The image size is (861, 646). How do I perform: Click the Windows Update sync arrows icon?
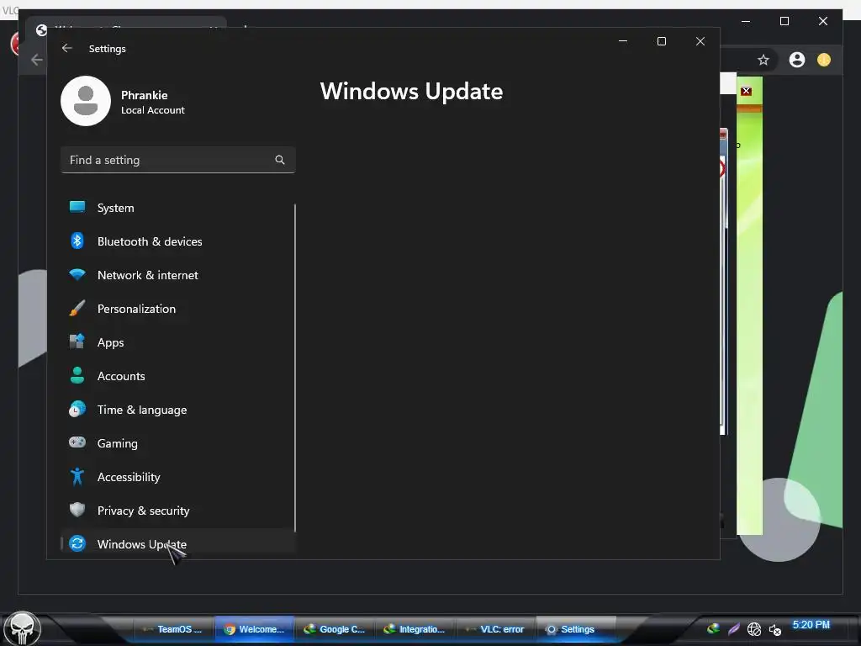point(77,543)
